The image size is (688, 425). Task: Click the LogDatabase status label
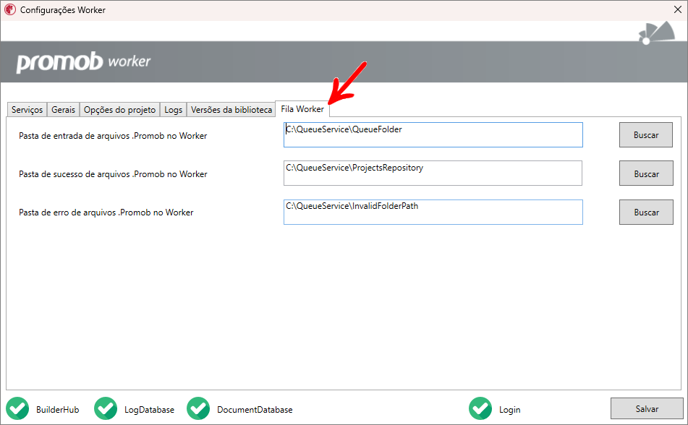click(149, 410)
